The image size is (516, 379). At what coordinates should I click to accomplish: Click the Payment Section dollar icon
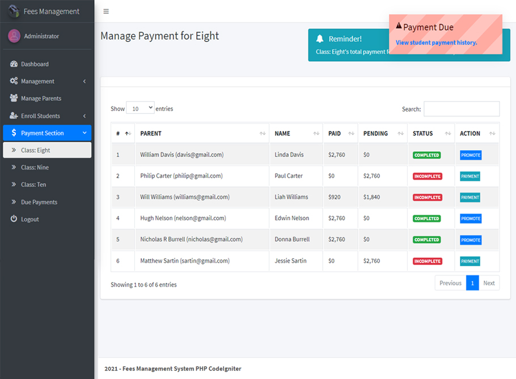pos(14,133)
